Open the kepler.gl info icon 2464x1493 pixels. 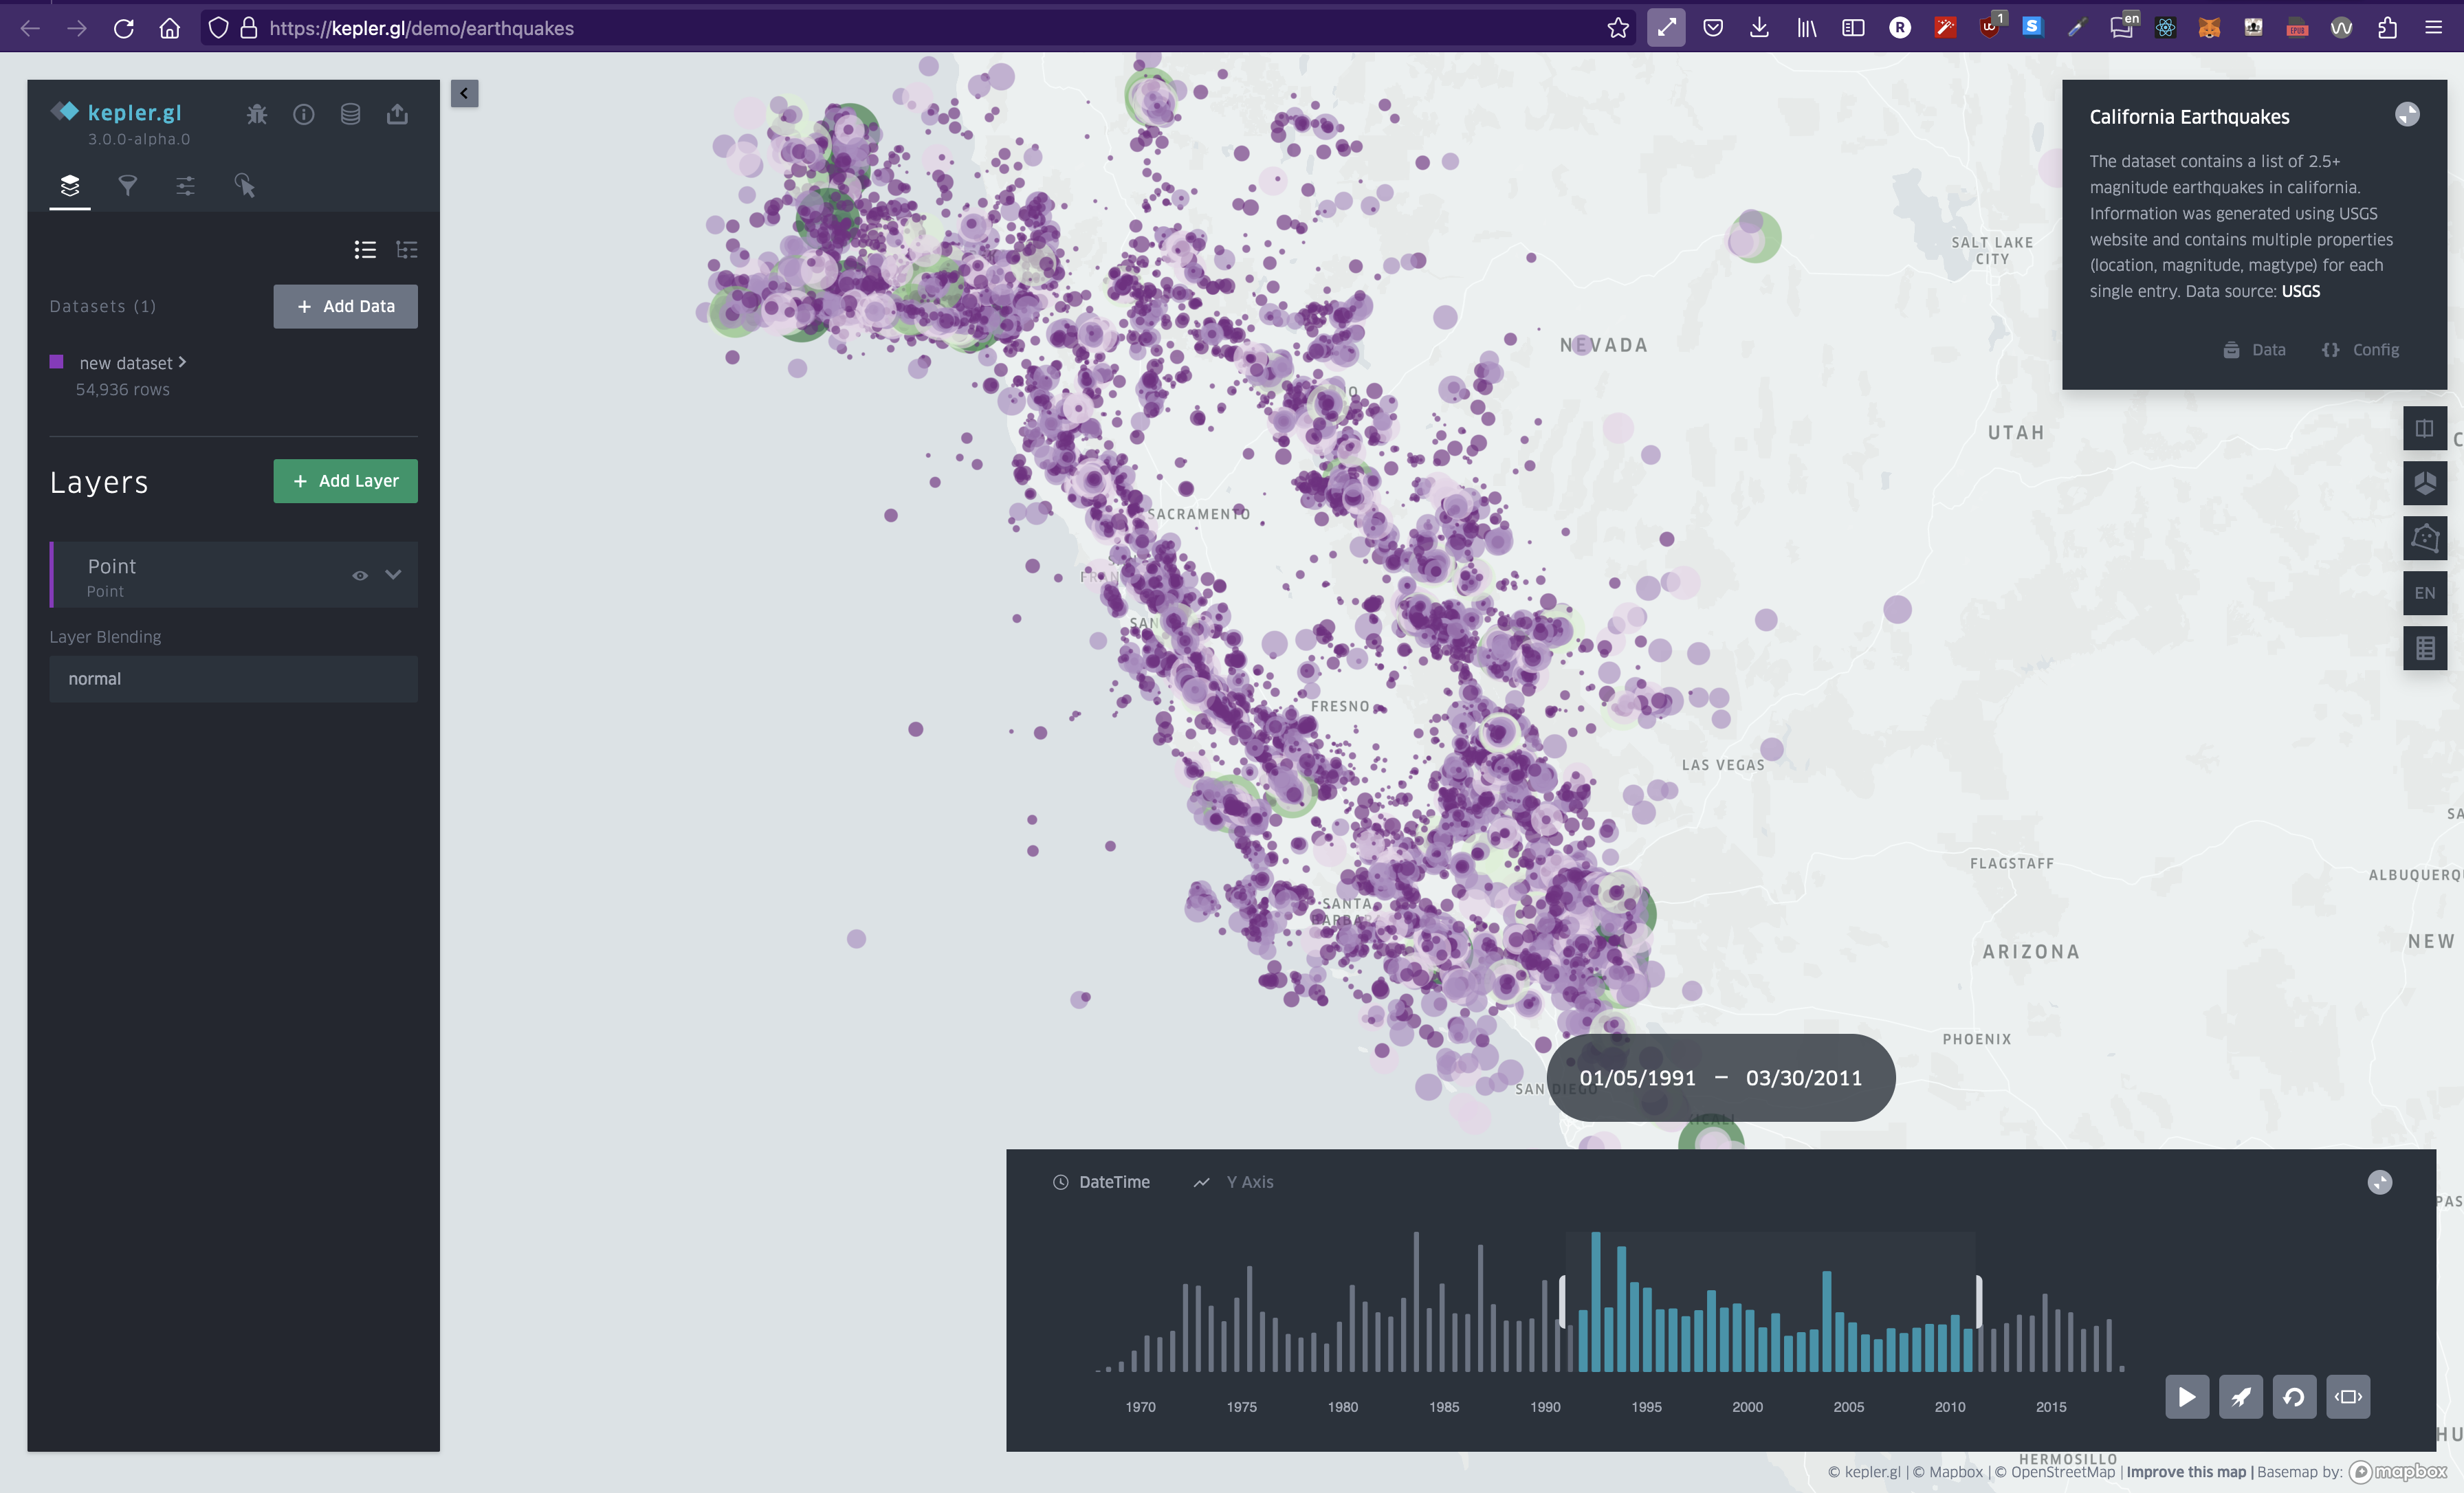click(x=304, y=114)
